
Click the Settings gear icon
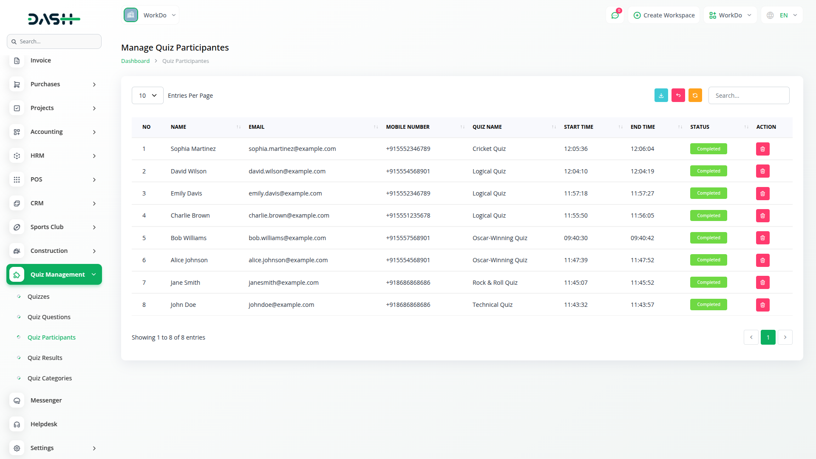coord(17,448)
